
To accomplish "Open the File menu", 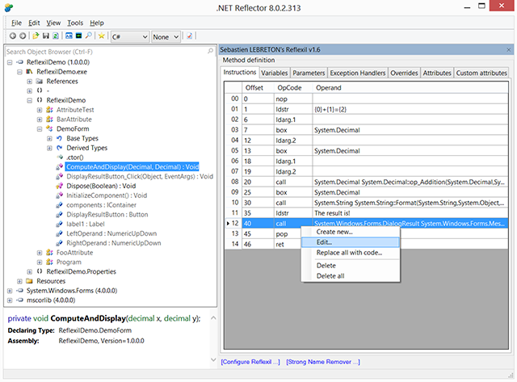I will click(x=16, y=23).
